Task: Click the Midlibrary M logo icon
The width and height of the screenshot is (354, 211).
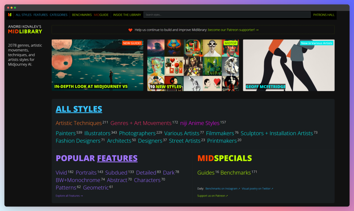Action: pos(10,15)
